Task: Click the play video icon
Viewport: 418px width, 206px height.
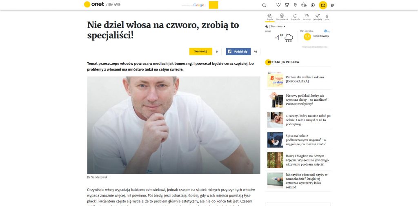Action: [313, 5]
